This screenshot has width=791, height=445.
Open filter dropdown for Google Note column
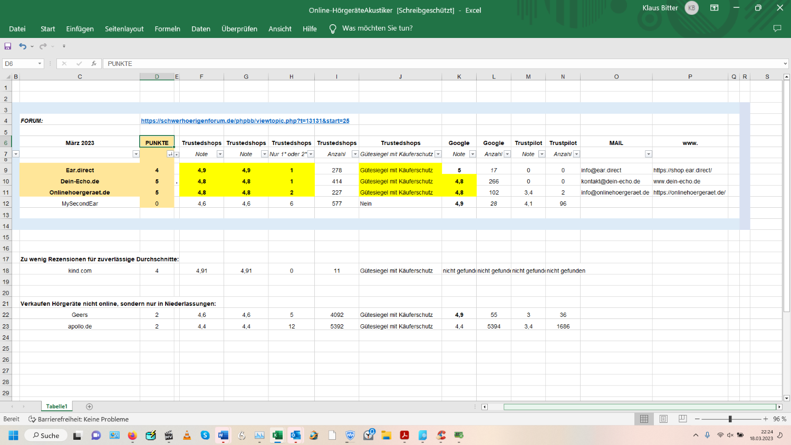tap(472, 154)
